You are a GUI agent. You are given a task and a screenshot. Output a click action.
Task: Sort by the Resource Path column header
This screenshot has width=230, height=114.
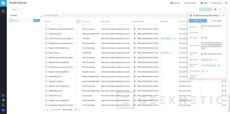coord(105,22)
